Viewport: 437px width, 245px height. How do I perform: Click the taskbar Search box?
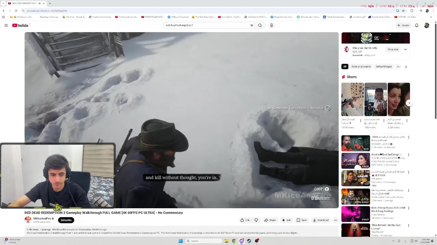[204, 241]
